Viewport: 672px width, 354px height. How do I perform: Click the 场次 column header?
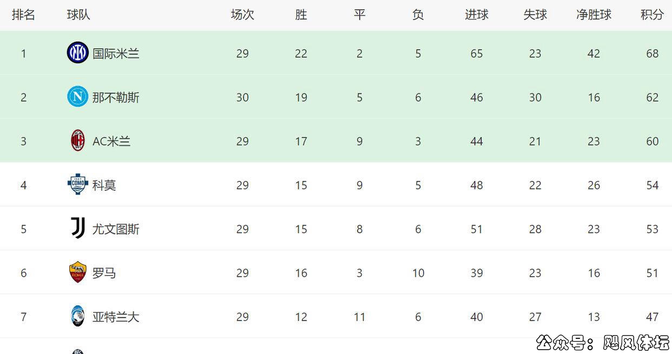pyautogui.click(x=242, y=15)
